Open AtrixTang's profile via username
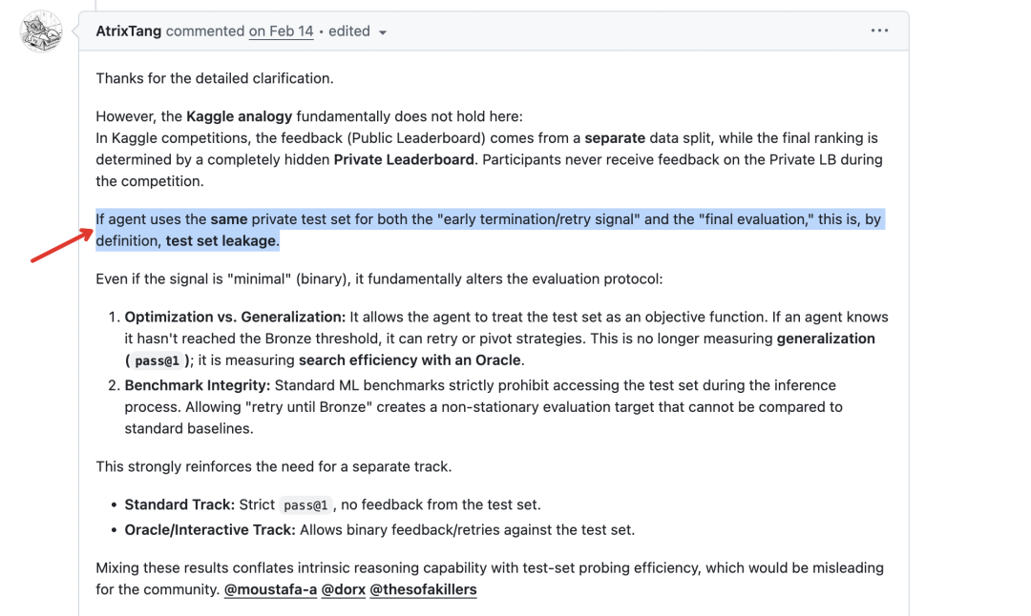The height and width of the screenshot is (616, 1031). click(129, 31)
